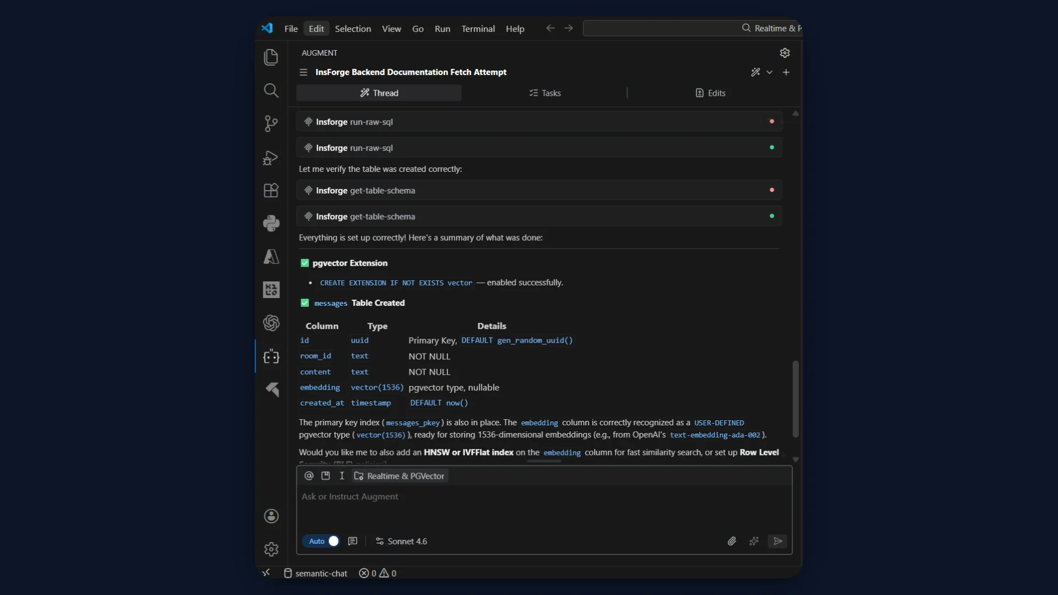
Task: Open the thread list hamburger menu
Action: pyautogui.click(x=303, y=72)
